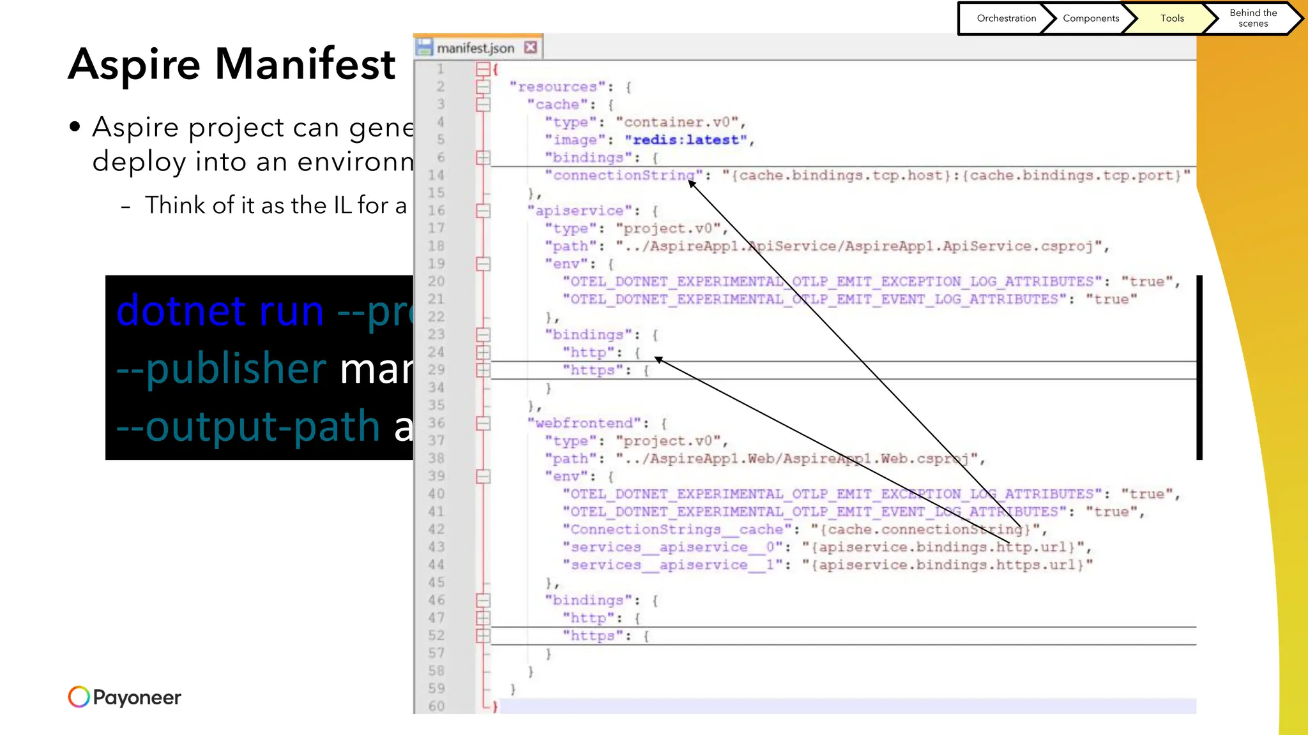
Task: Click the "connectionString" key on line 14
Action: tap(623, 175)
